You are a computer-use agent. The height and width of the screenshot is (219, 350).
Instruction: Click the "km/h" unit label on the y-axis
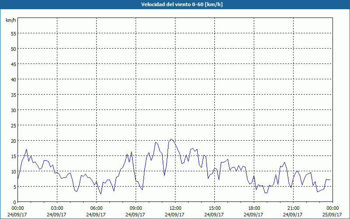point(11,20)
